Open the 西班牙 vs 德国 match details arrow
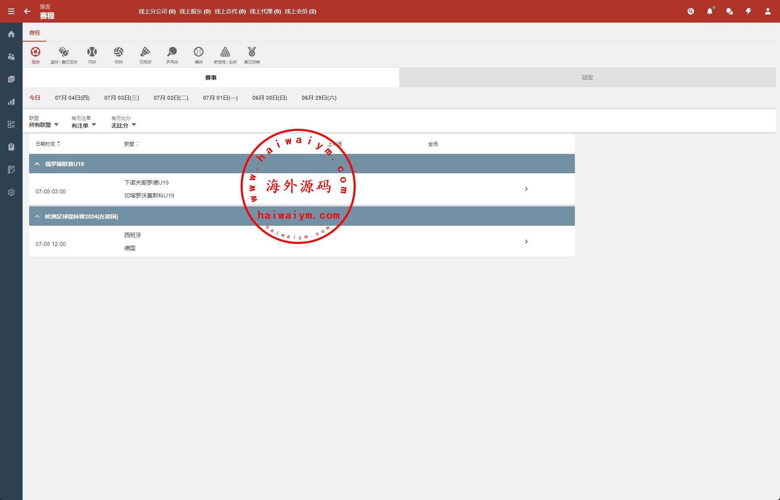This screenshot has height=500, width=780. pyautogui.click(x=526, y=242)
